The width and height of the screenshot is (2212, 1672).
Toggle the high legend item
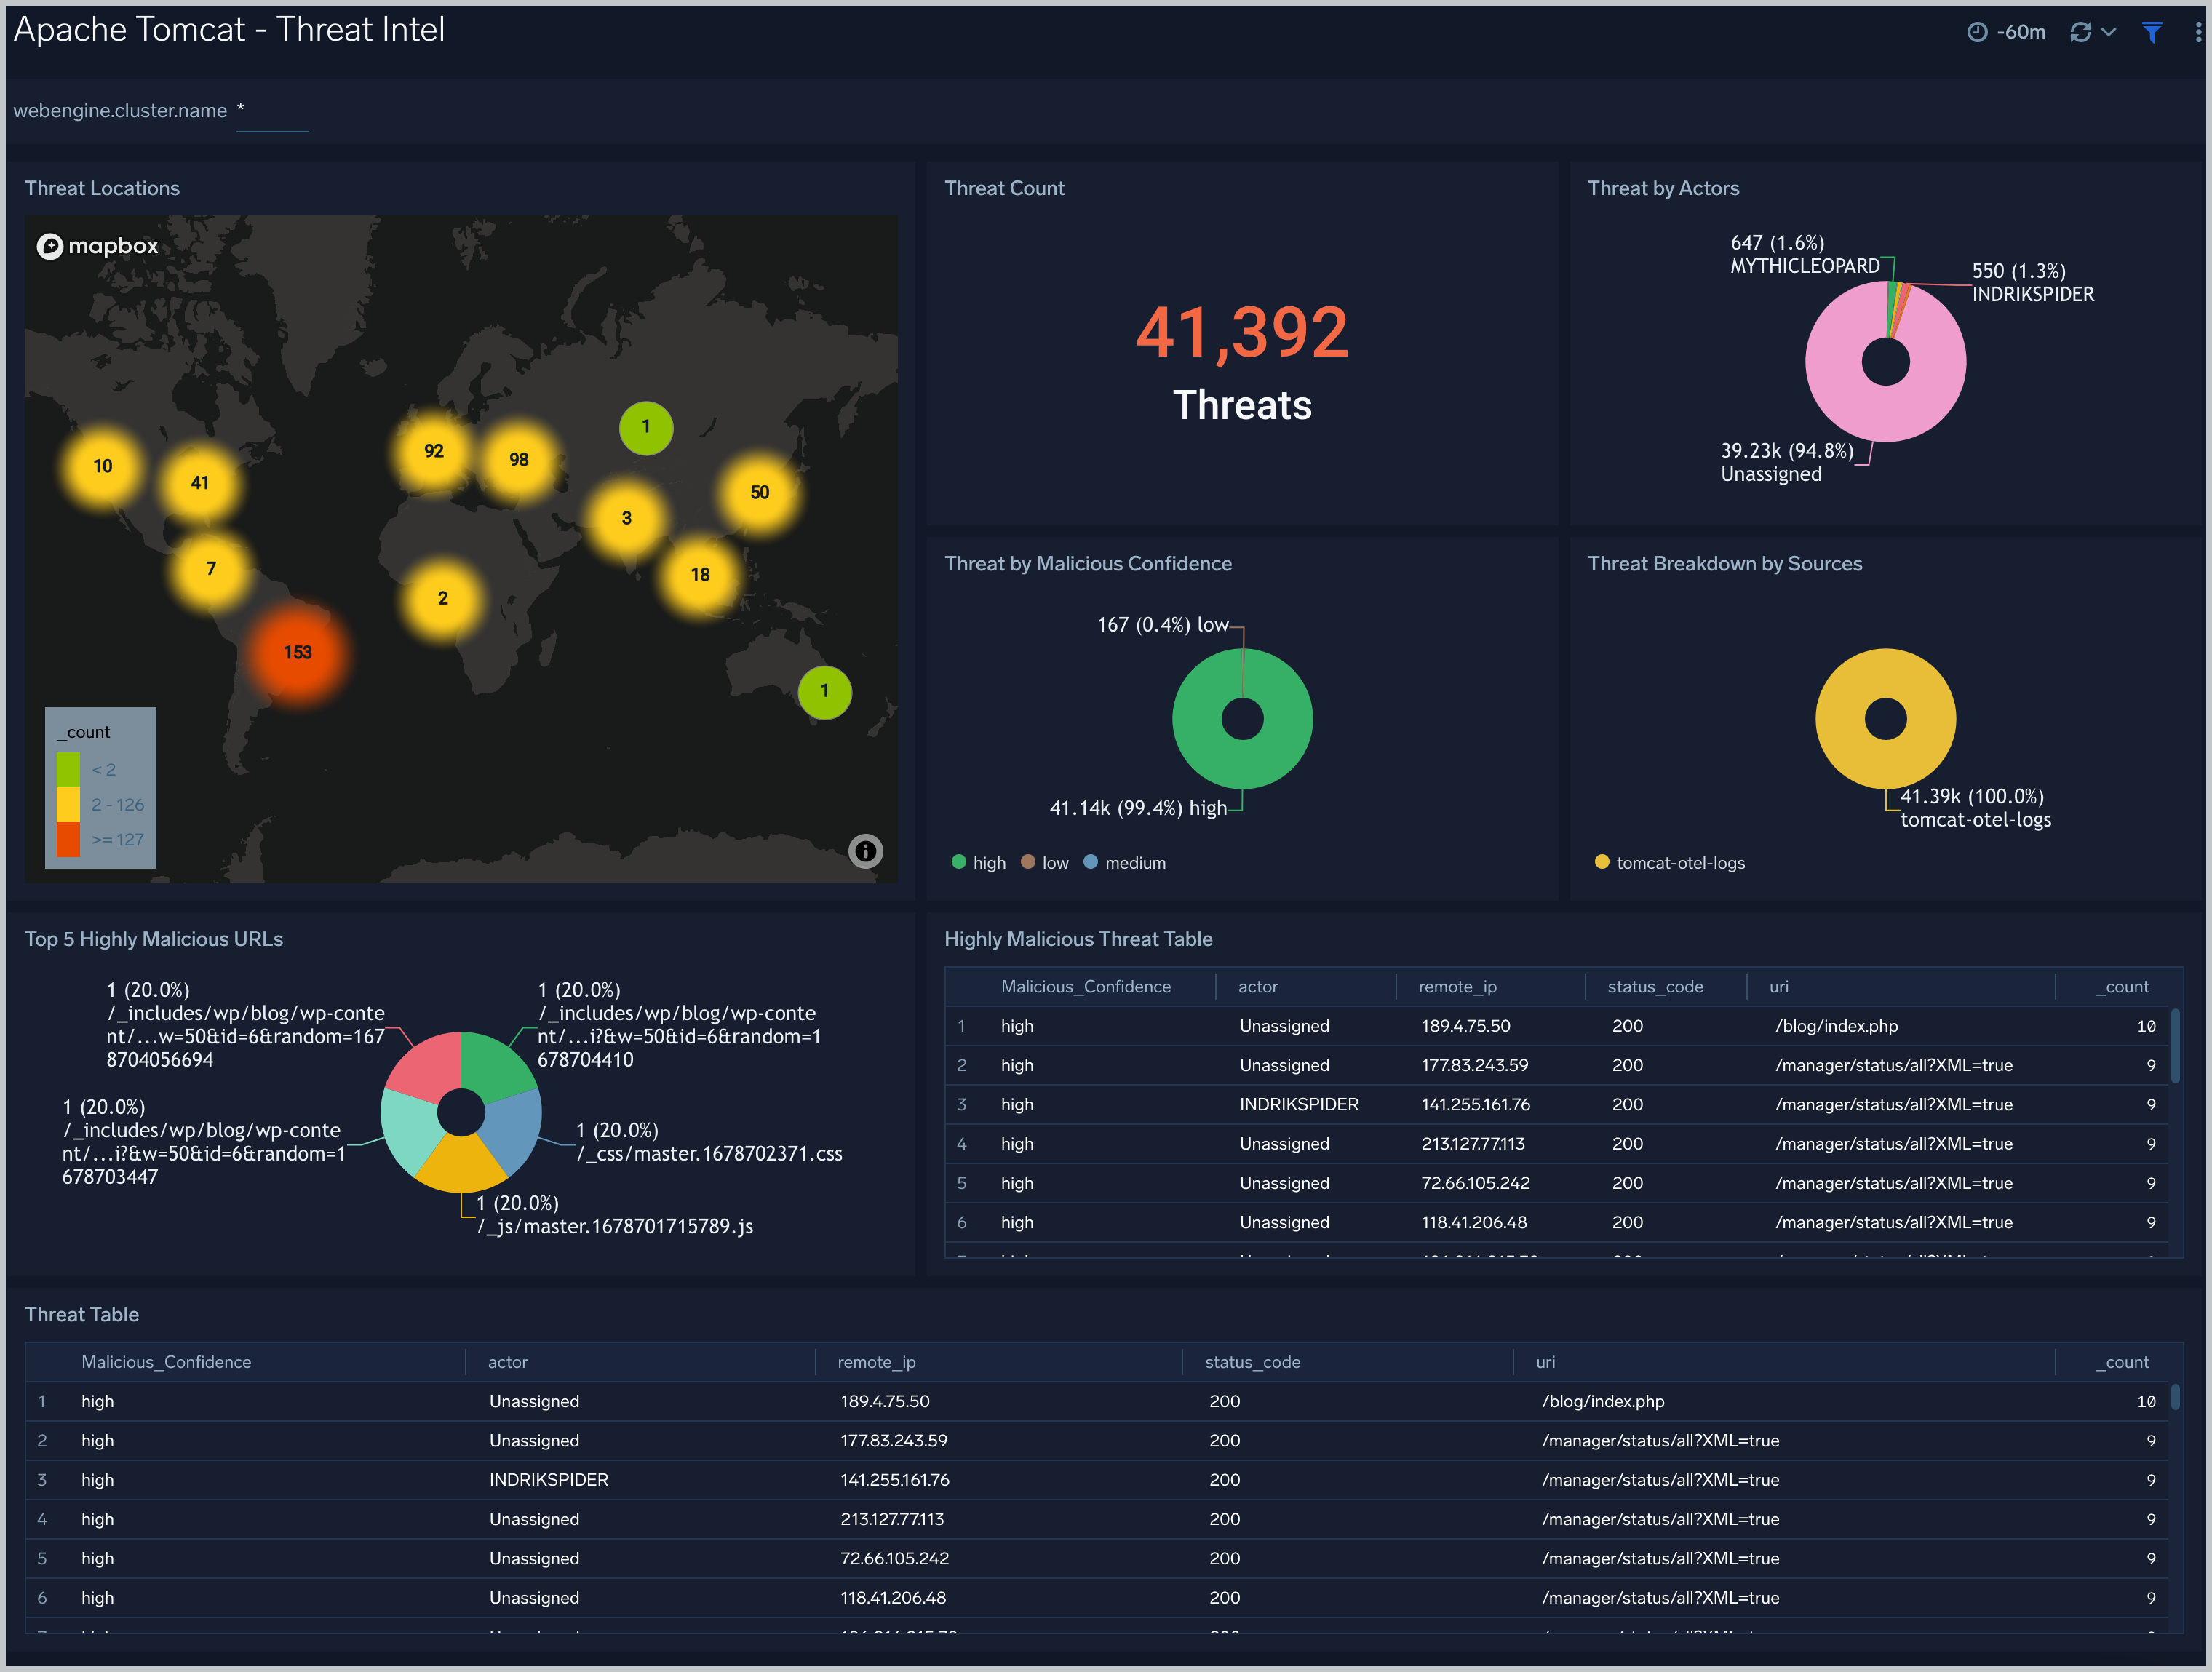[979, 862]
